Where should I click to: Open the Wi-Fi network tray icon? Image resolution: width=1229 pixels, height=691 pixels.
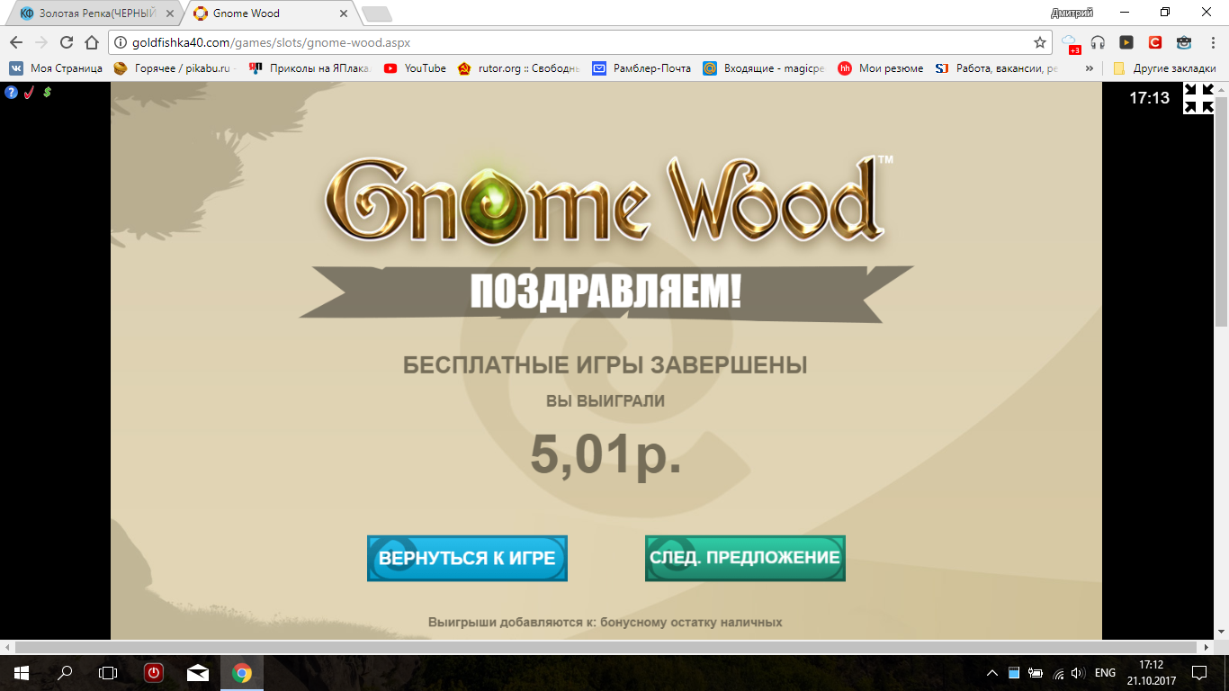point(1057,673)
